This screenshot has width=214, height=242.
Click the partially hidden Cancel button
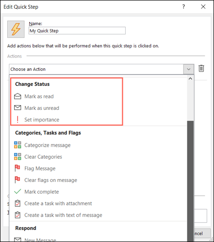(x=202, y=233)
